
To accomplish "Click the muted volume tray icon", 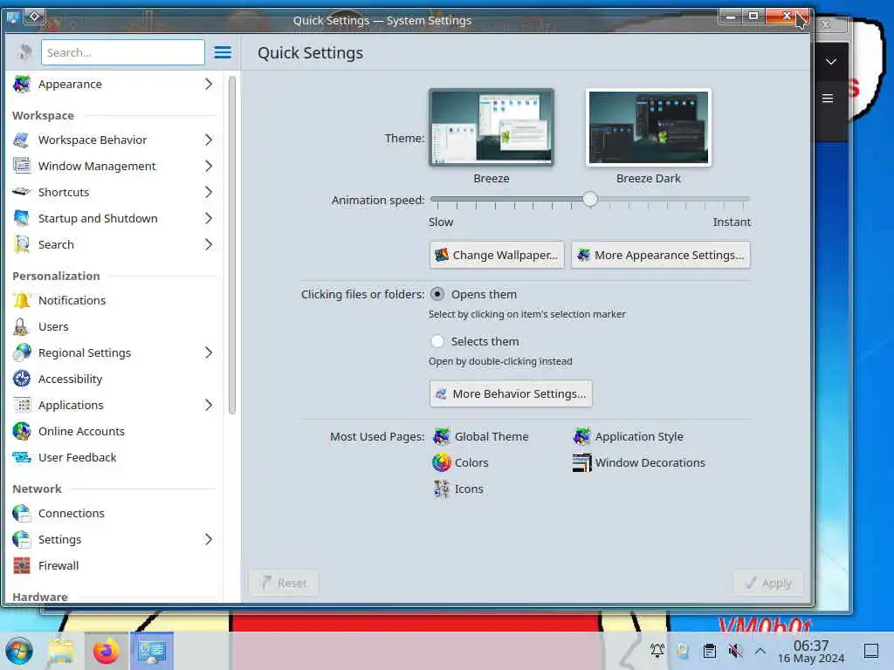I will point(735,651).
